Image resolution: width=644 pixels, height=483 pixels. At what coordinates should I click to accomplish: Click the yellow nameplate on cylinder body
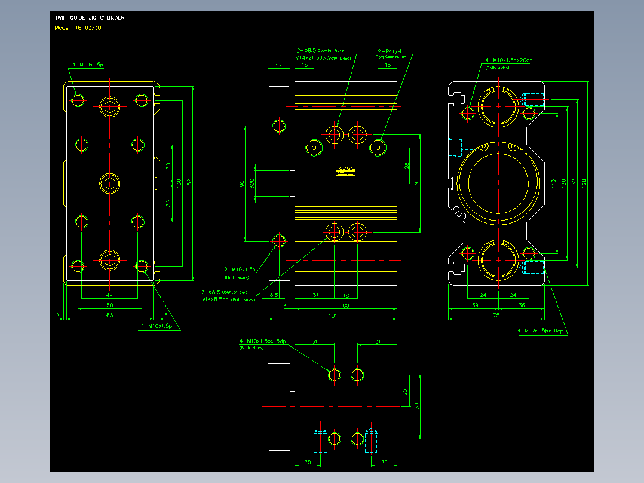pyautogui.click(x=345, y=171)
